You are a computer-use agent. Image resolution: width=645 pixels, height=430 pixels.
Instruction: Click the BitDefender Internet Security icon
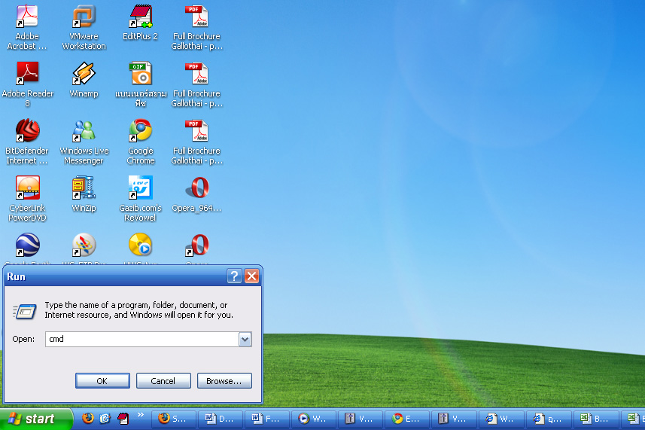[27, 142]
